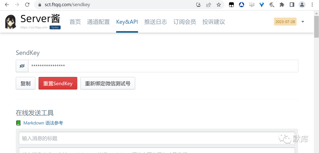Open the gray bird extension icon
Screen dimensions: 319x153
click(x=272, y=5)
